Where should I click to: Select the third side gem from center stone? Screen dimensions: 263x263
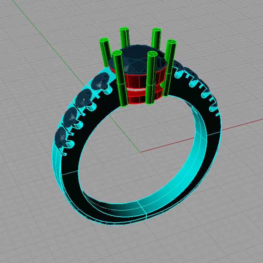pos(70,117)
